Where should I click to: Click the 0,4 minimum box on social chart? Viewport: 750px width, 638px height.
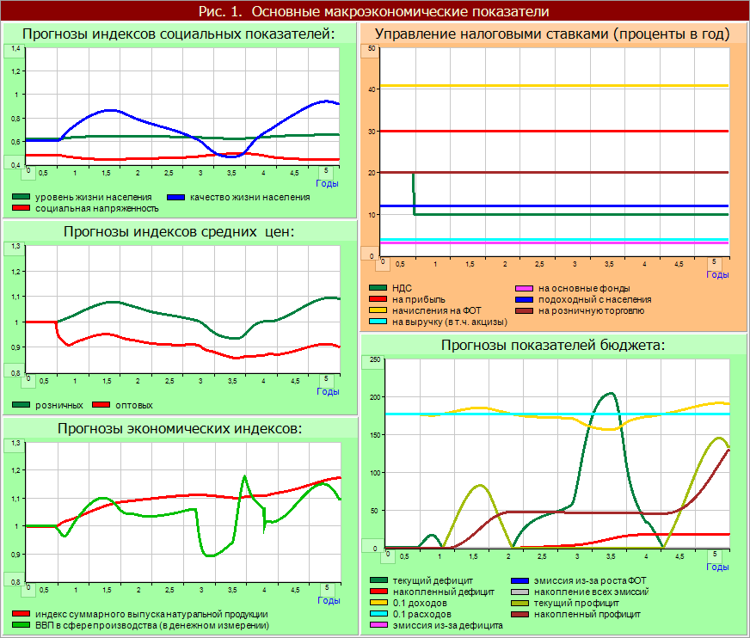[x=15, y=163]
